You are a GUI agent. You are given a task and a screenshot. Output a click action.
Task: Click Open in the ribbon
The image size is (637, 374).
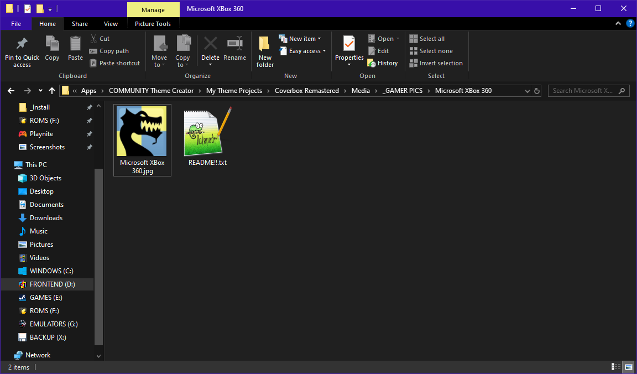pos(384,39)
